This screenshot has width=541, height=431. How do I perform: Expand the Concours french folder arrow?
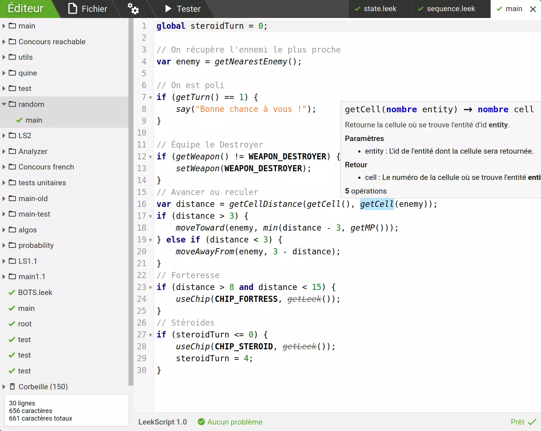pyautogui.click(x=4, y=167)
